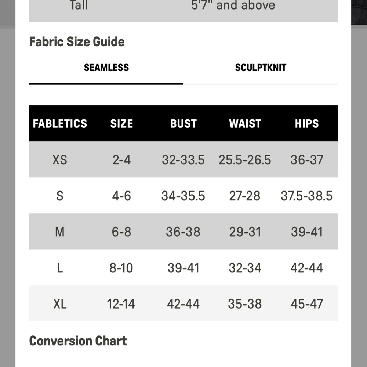This screenshot has width=367, height=367.
Task: Click the SIZE column header
Action: [x=121, y=123]
